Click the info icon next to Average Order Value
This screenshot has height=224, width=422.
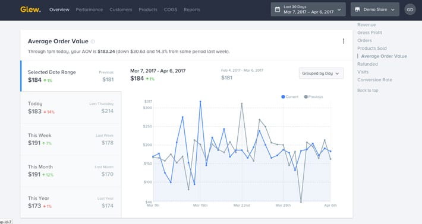point(93,41)
